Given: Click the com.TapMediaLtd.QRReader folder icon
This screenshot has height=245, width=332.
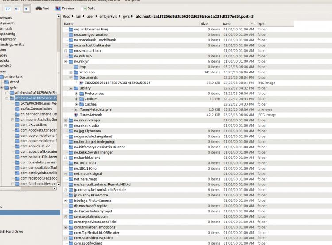Looking at the screenshot, I should click(x=71, y=233).
